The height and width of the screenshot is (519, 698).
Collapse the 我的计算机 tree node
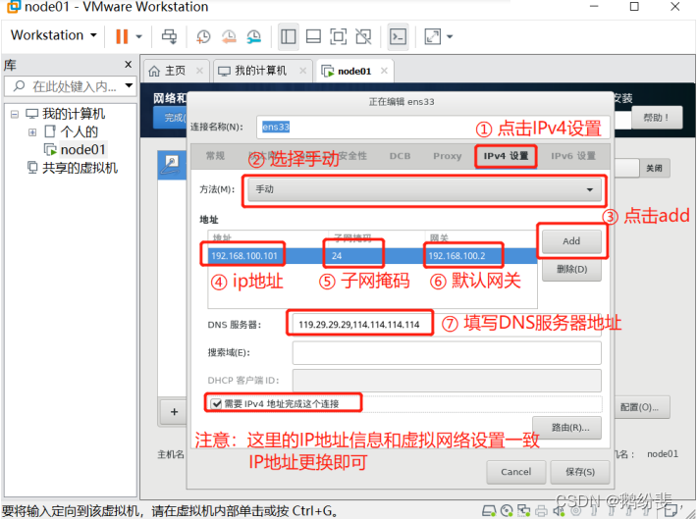click(15, 114)
